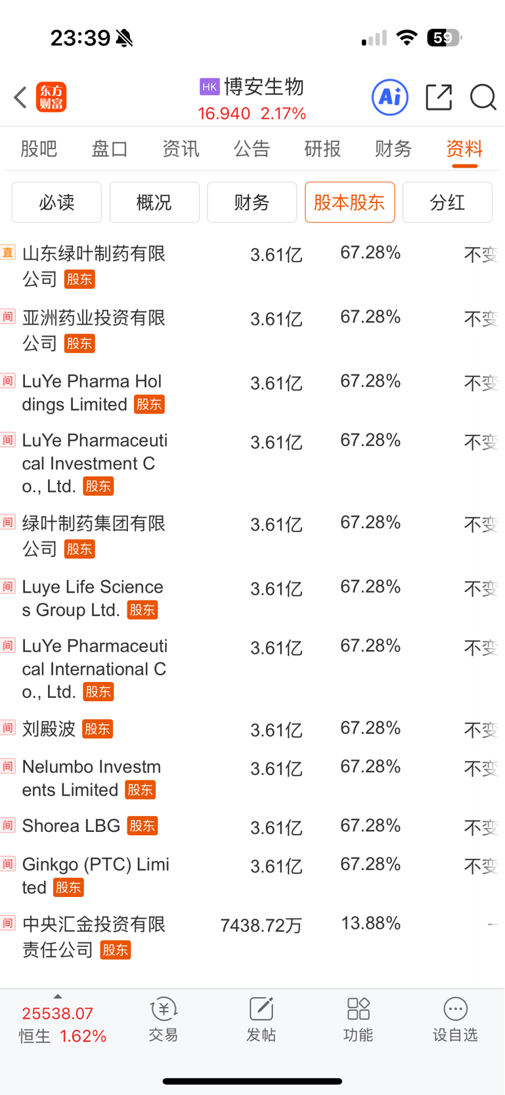Screen dimensions: 505x1095
Task: Tap the share export icon
Action: click(x=439, y=97)
